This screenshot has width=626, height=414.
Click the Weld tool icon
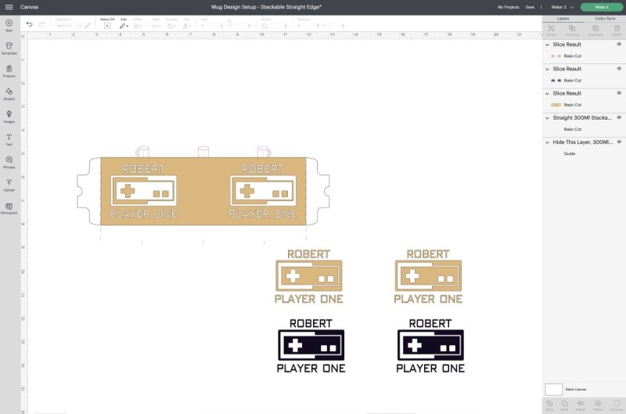564,405
